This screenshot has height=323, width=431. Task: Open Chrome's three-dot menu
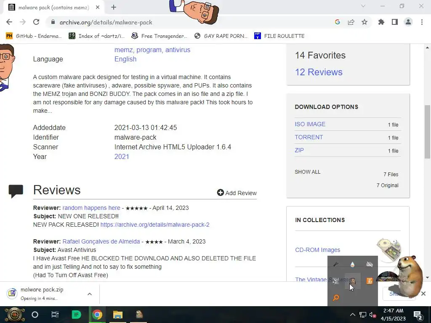[422, 22]
